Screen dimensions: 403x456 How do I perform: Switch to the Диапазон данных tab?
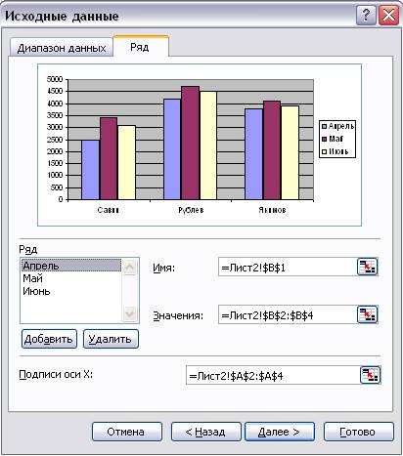point(62,48)
